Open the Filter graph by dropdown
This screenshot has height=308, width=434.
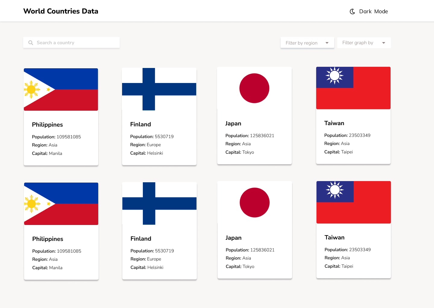[x=364, y=42]
